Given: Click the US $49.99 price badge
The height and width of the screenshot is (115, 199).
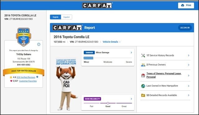Looking at the screenshot, I should (185, 28).
